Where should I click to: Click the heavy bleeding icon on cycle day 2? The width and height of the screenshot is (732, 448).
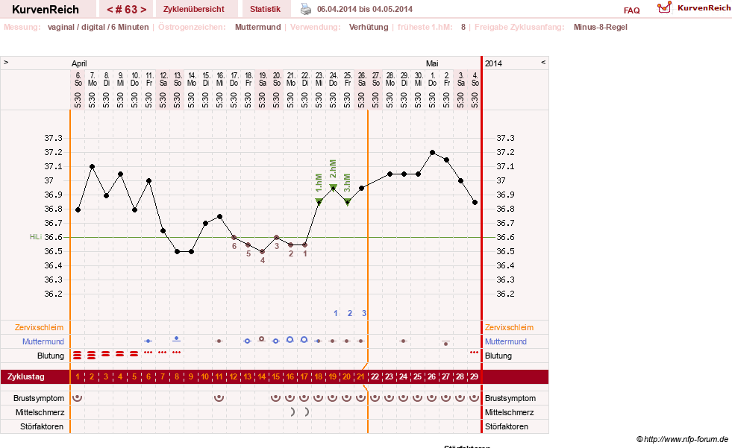click(x=92, y=356)
